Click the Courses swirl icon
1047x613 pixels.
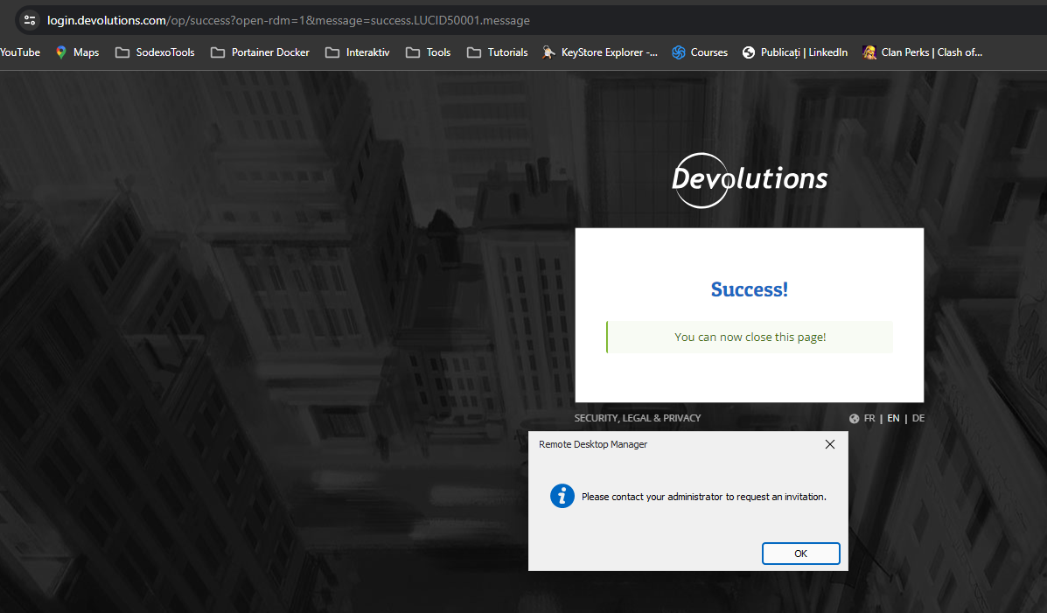(x=679, y=52)
